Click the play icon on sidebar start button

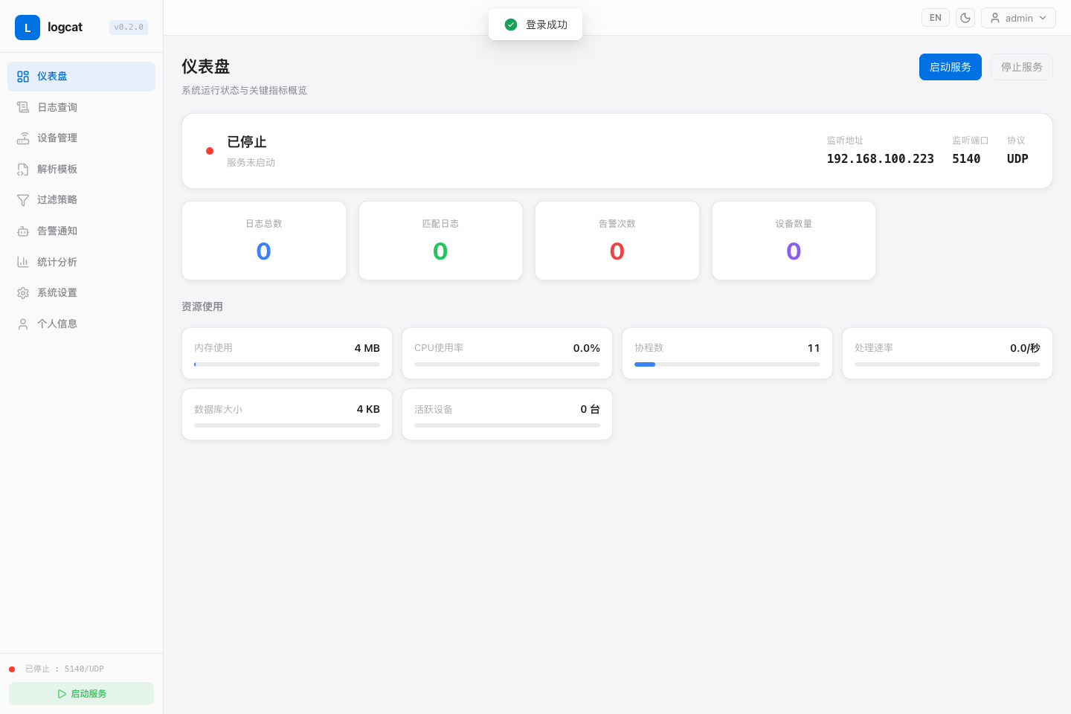point(62,694)
